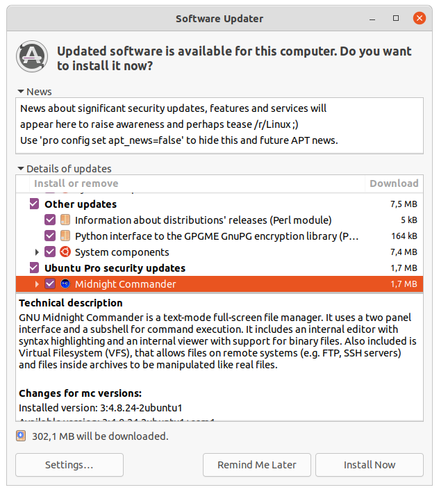
Task: Choose Remind Me Later
Action: point(257,465)
